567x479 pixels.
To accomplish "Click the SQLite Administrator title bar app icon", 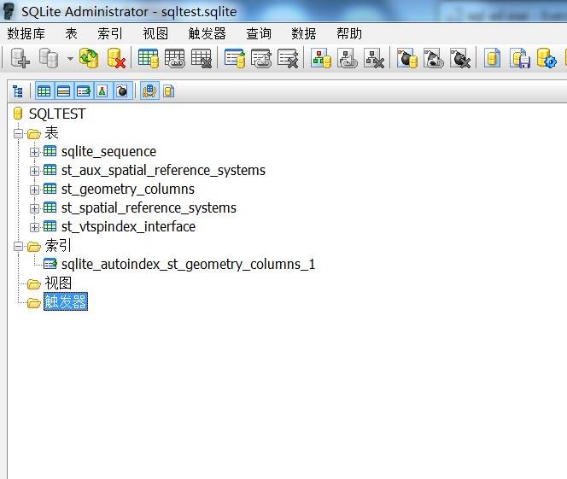I will (x=9, y=11).
